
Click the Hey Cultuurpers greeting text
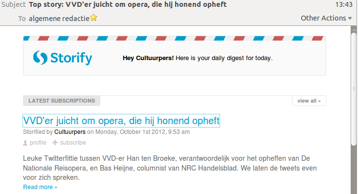click(148, 58)
